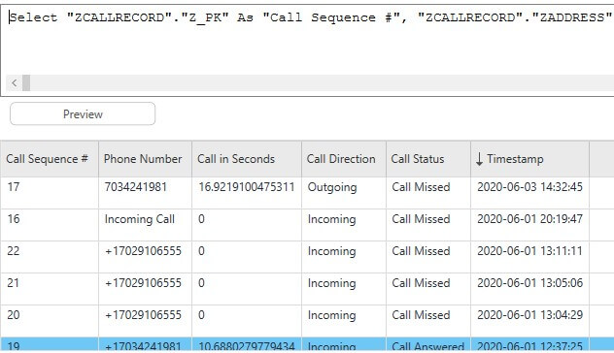614x353 pixels.
Task: Click the Timestamp column header
Action: click(529, 159)
